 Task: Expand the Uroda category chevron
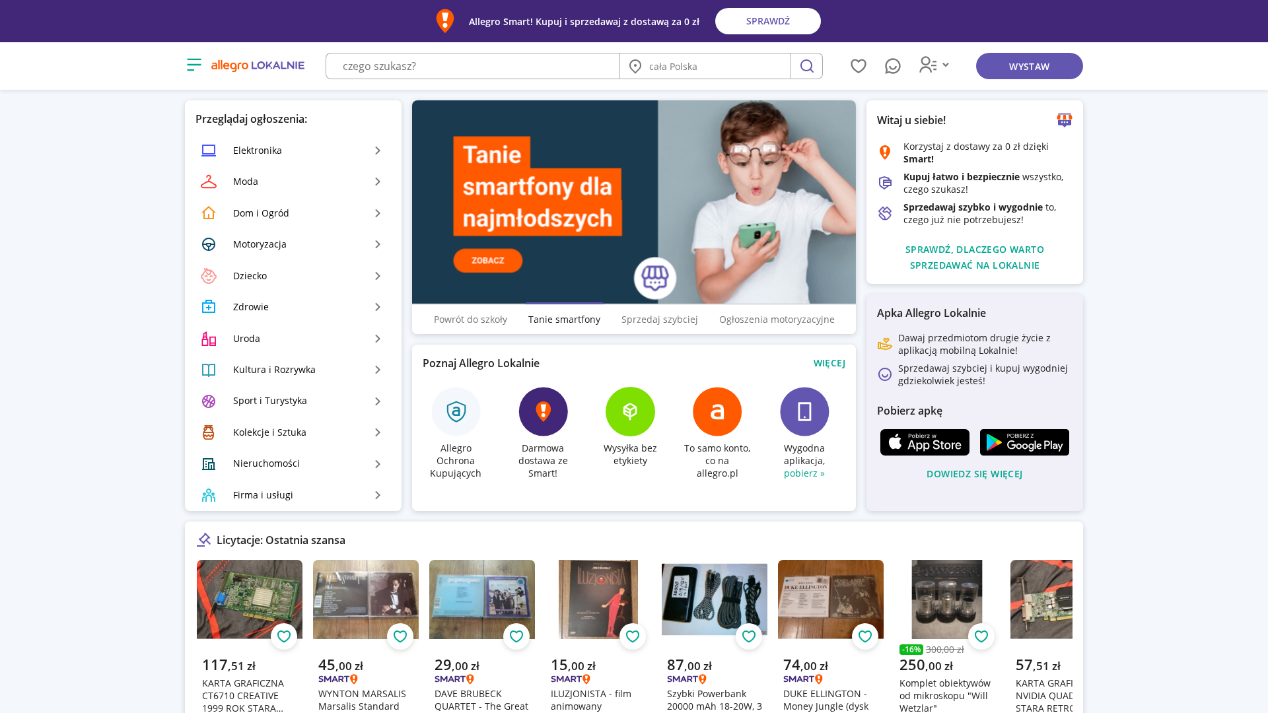(x=378, y=339)
